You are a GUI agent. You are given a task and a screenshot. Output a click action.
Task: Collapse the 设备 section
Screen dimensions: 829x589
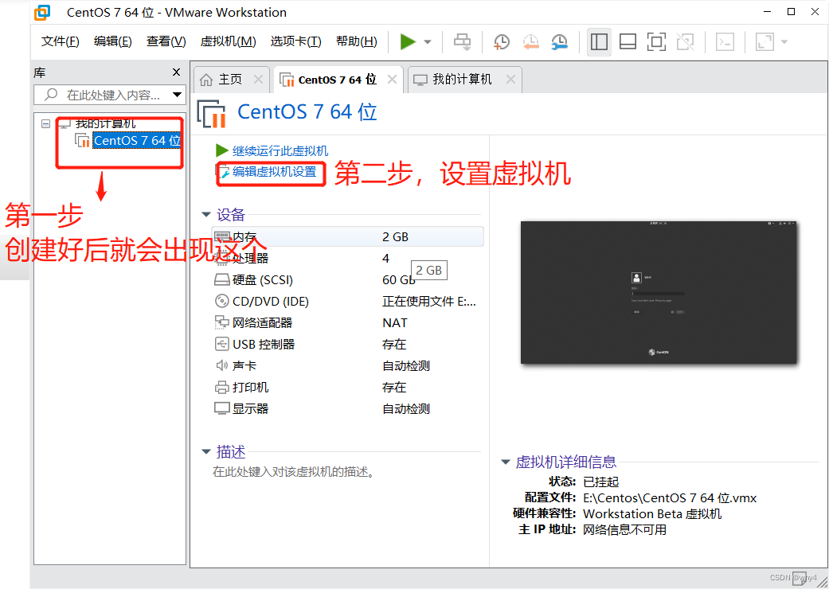(205, 214)
